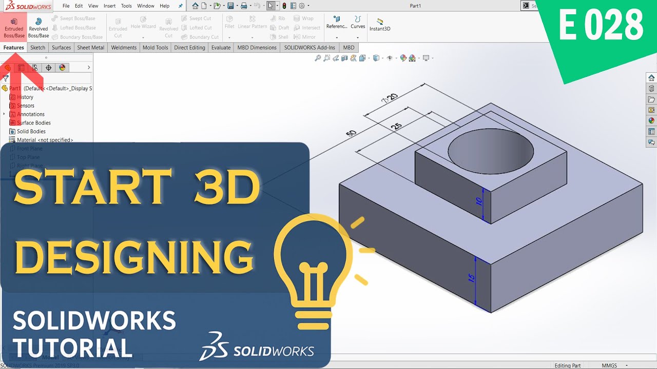Click the Intersect tool
This screenshot has width=657, height=369.
coord(306,28)
